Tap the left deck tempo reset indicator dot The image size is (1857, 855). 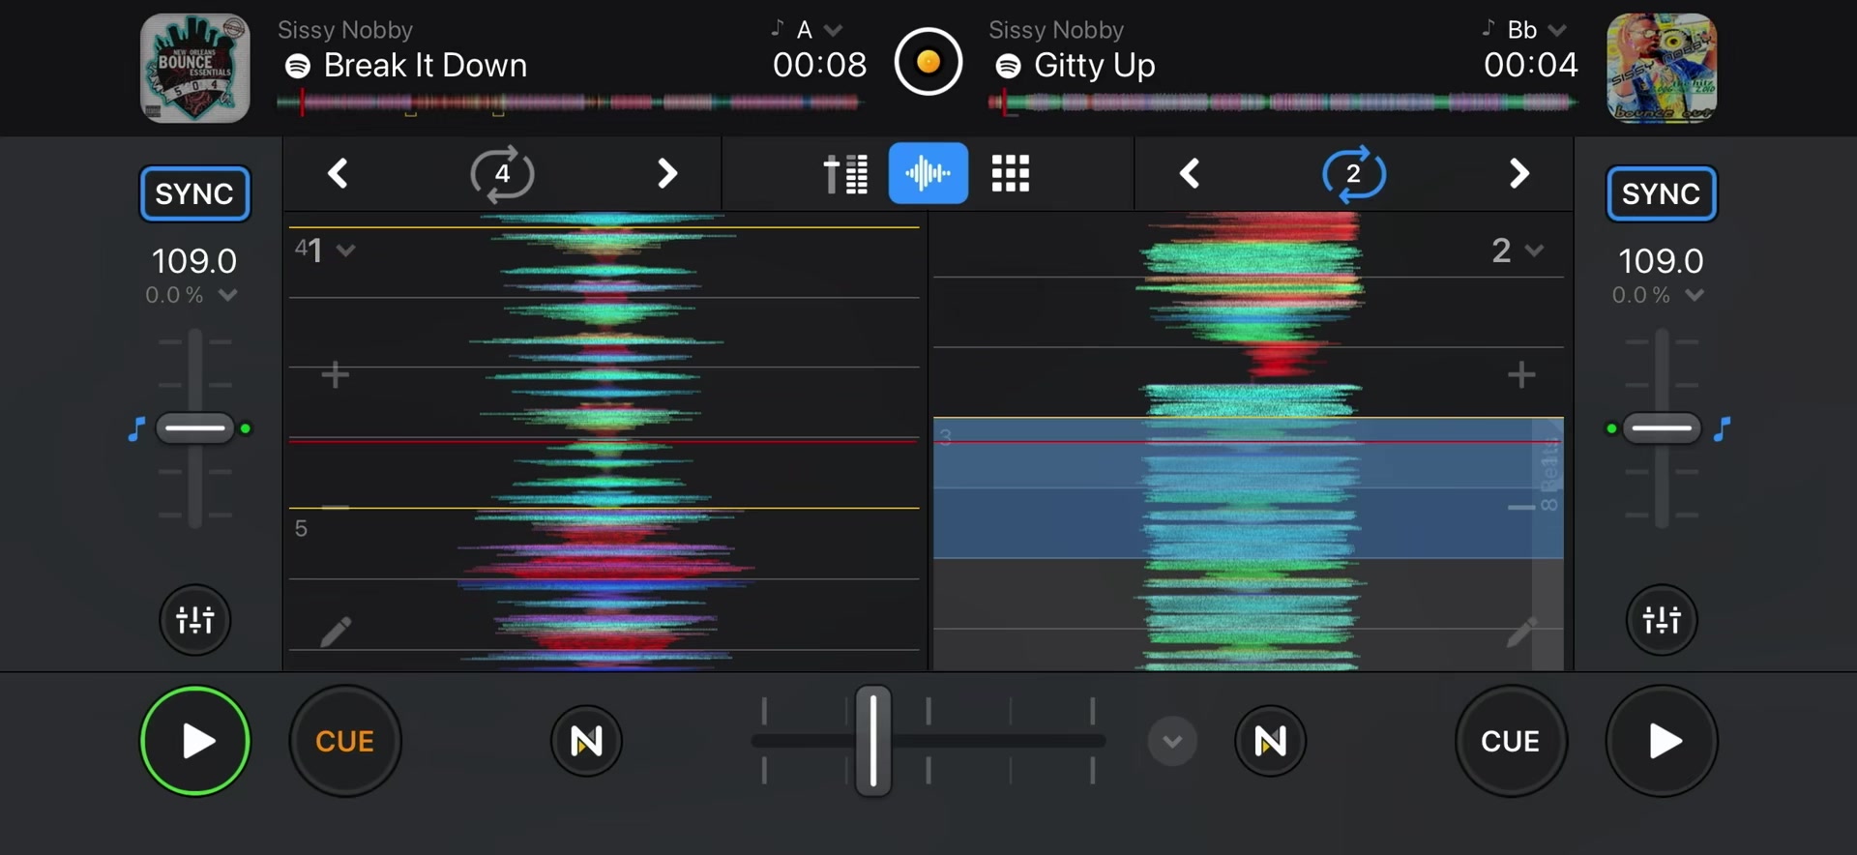pyautogui.click(x=246, y=428)
